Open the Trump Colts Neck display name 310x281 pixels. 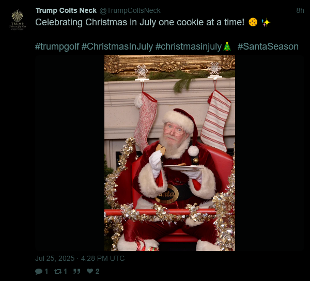tap(66, 10)
